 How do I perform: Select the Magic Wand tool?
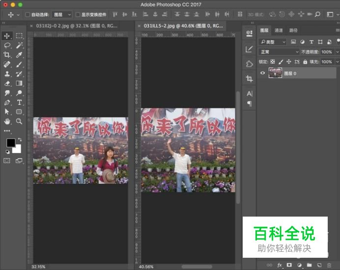click(19, 45)
